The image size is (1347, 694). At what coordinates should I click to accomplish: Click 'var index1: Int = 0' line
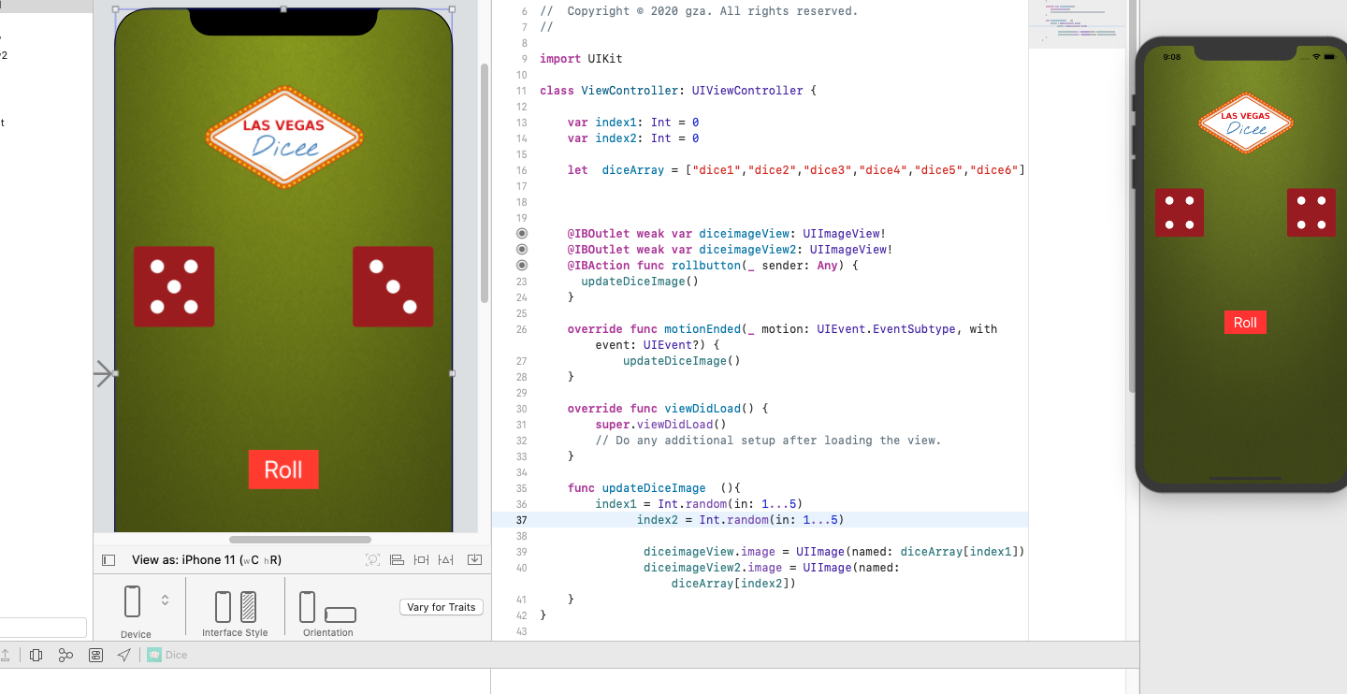633,123
